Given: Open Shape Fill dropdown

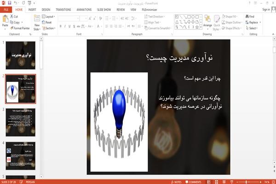Looking at the screenshot, I should click(x=230, y=17).
